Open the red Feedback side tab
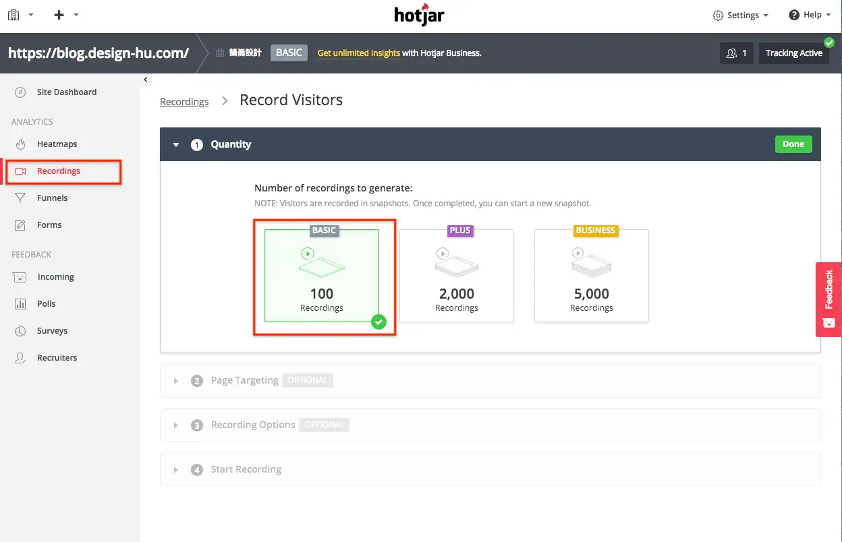The width and height of the screenshot is (842, 542). [x=829, y=299]
